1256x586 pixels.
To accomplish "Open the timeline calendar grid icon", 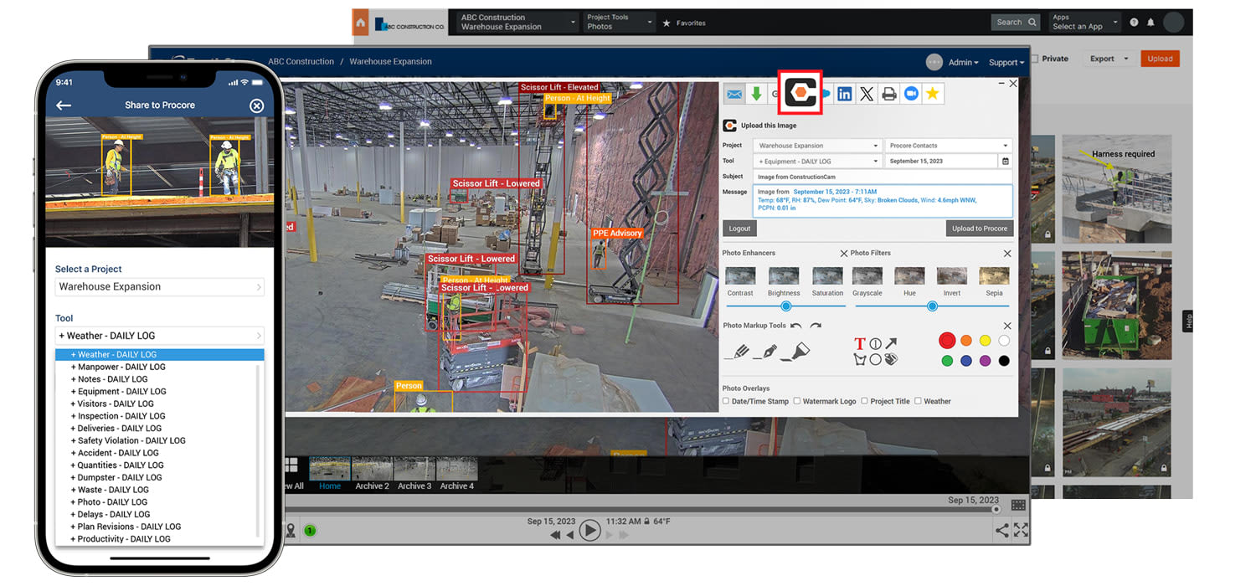I will pyautogui.click(x=1018, y=505).
